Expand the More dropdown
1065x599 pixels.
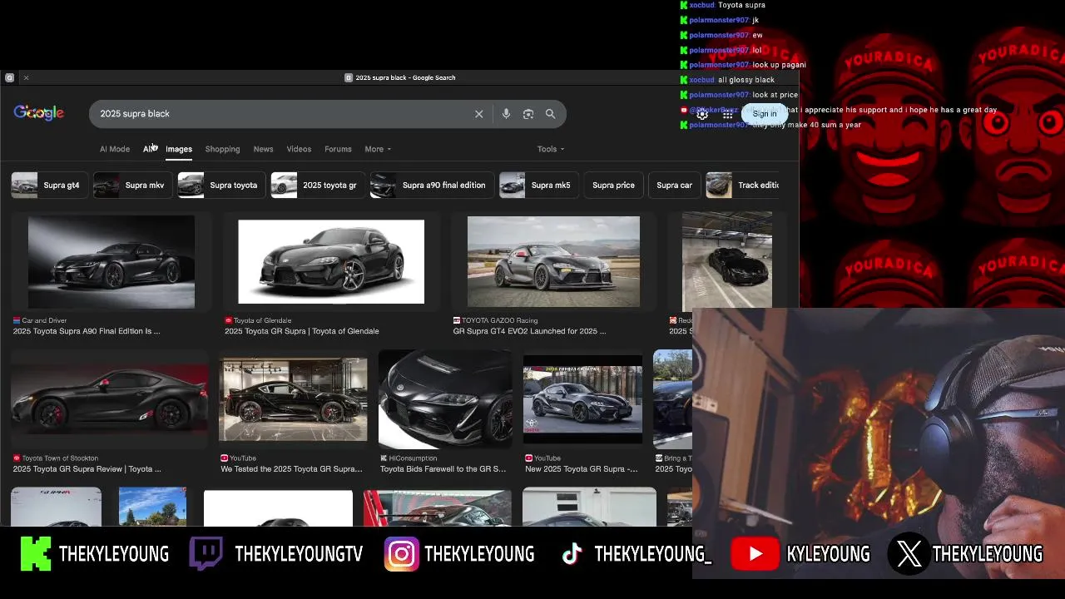point(378,149)
